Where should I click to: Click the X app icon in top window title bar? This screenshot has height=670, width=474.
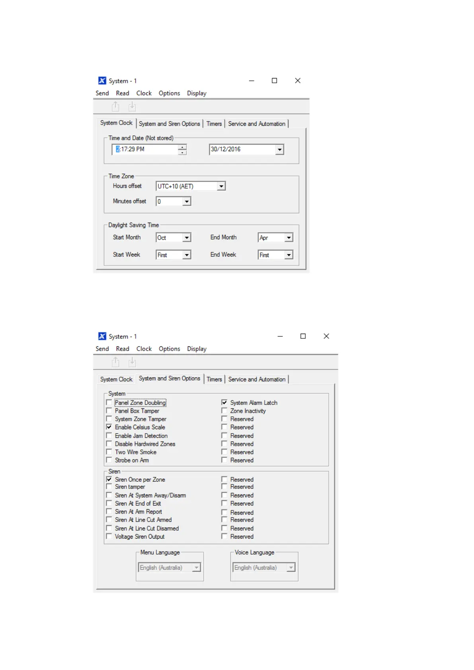tap(102, 80)
